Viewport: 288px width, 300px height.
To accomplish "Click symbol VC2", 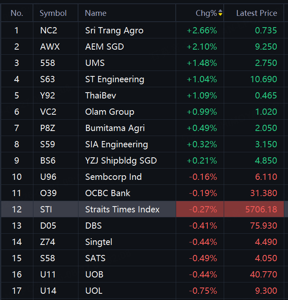I will (48, 112).
